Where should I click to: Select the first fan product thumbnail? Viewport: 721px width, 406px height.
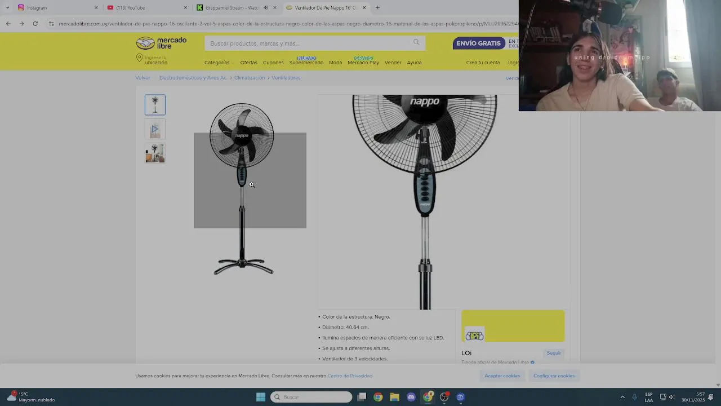(155, 105)
